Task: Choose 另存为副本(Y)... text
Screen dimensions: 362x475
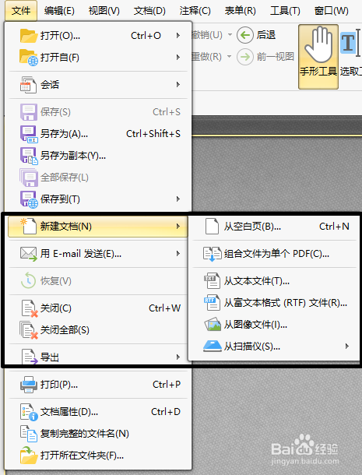Action: point(73,156)
